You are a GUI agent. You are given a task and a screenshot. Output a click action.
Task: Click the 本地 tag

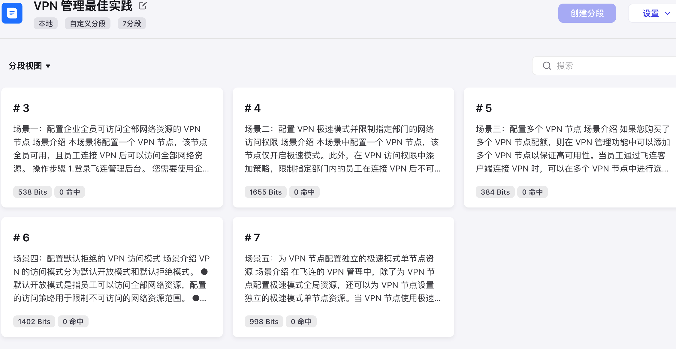pyautogui.click(x=46, y=23)
